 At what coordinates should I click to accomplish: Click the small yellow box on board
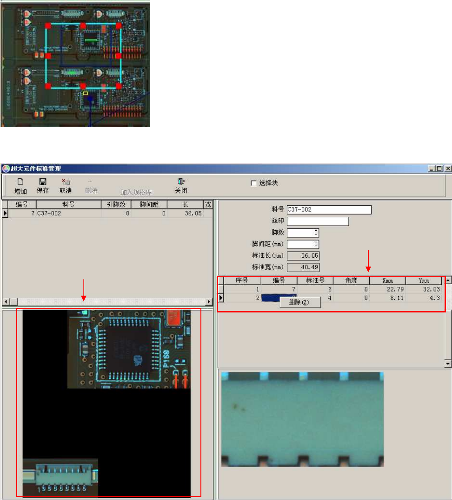85,93
